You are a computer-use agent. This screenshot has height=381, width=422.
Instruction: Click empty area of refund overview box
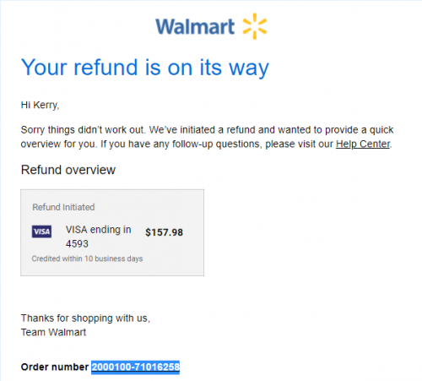pyautogui.click(x=169, y=209)
